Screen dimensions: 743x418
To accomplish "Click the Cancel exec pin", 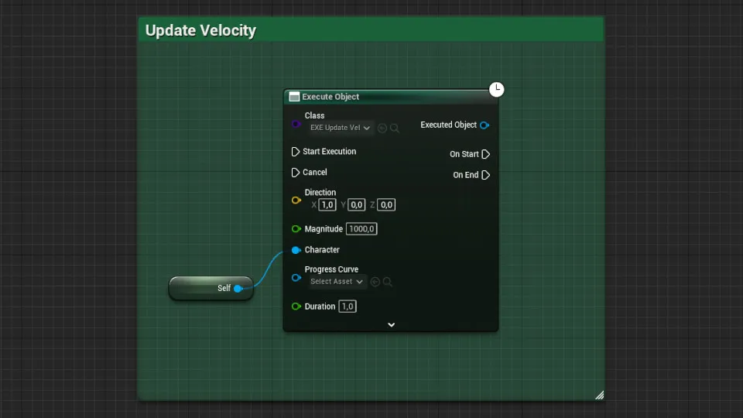I will point(295,173).
